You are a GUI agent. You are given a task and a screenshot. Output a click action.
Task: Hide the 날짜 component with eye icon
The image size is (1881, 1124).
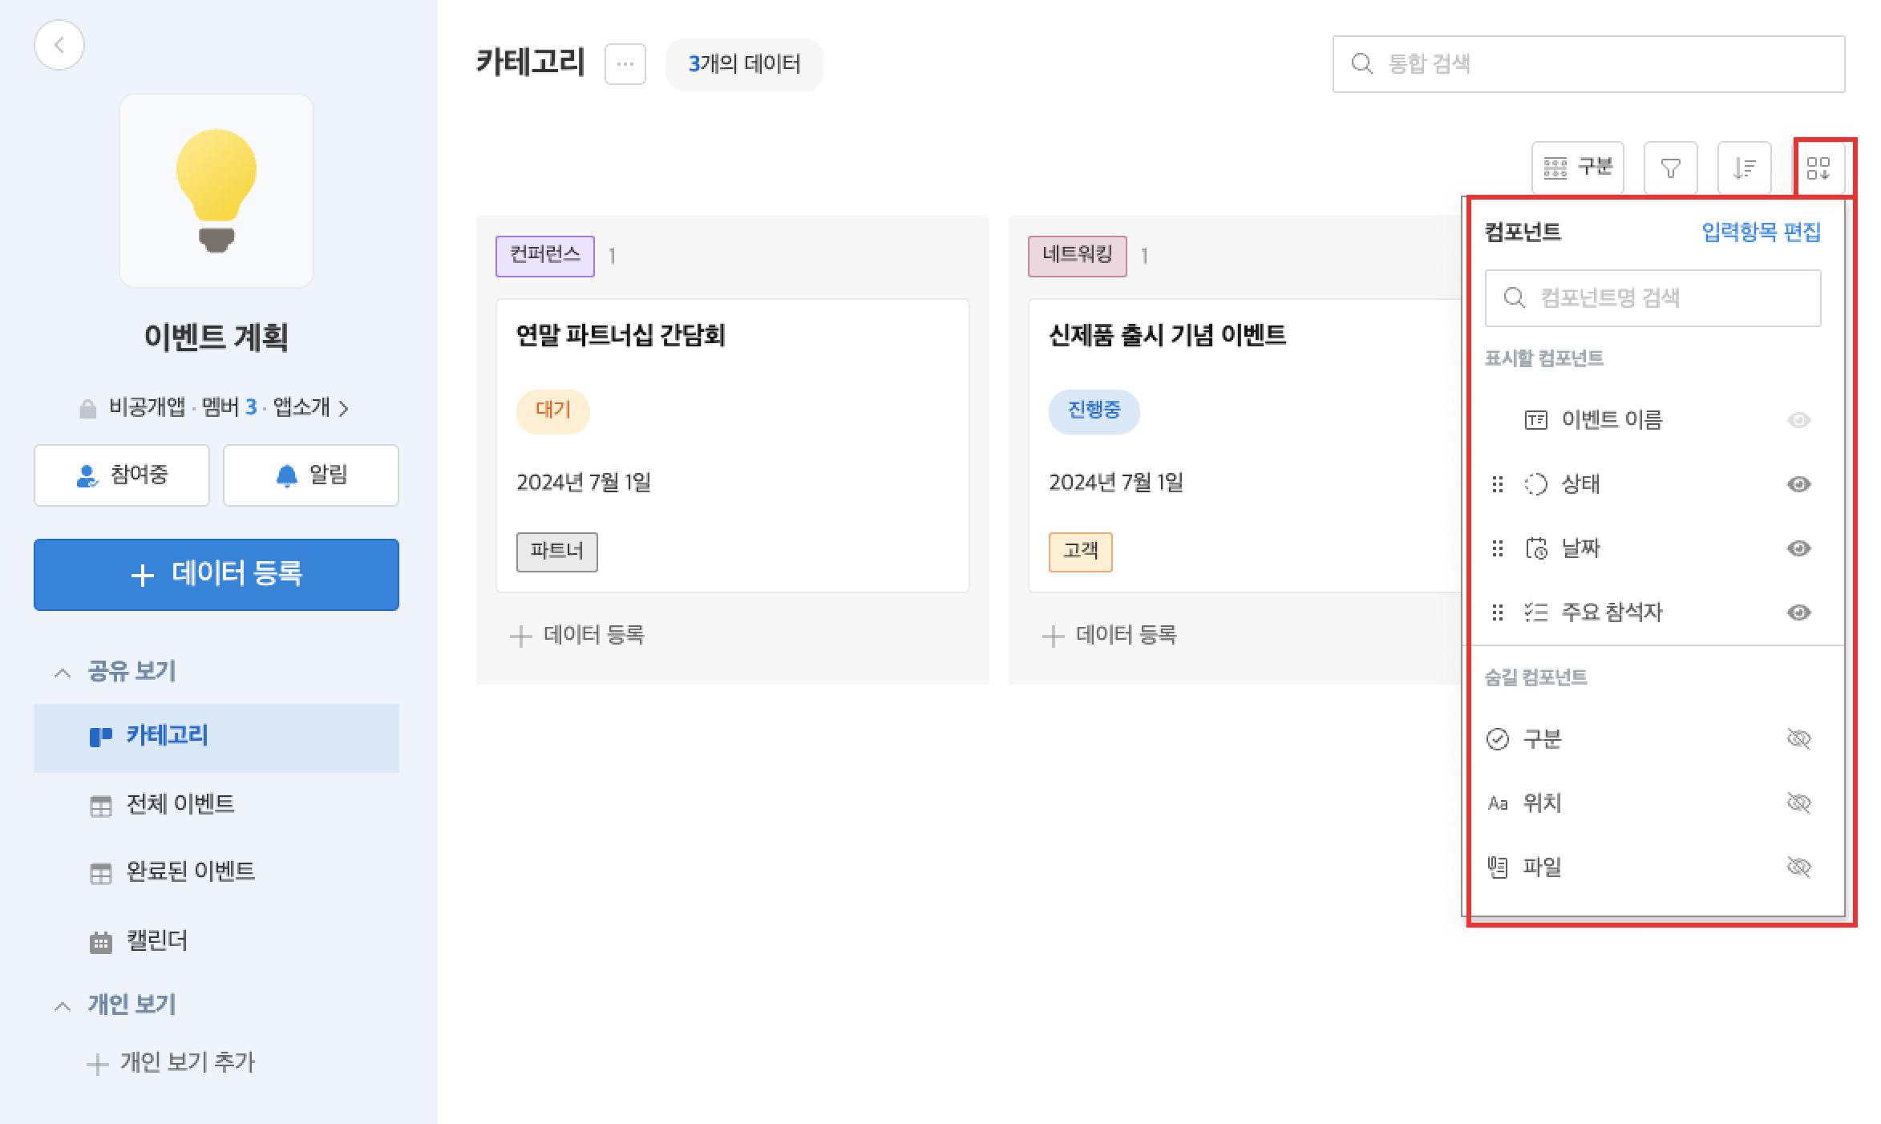[x=1798, y=548]
